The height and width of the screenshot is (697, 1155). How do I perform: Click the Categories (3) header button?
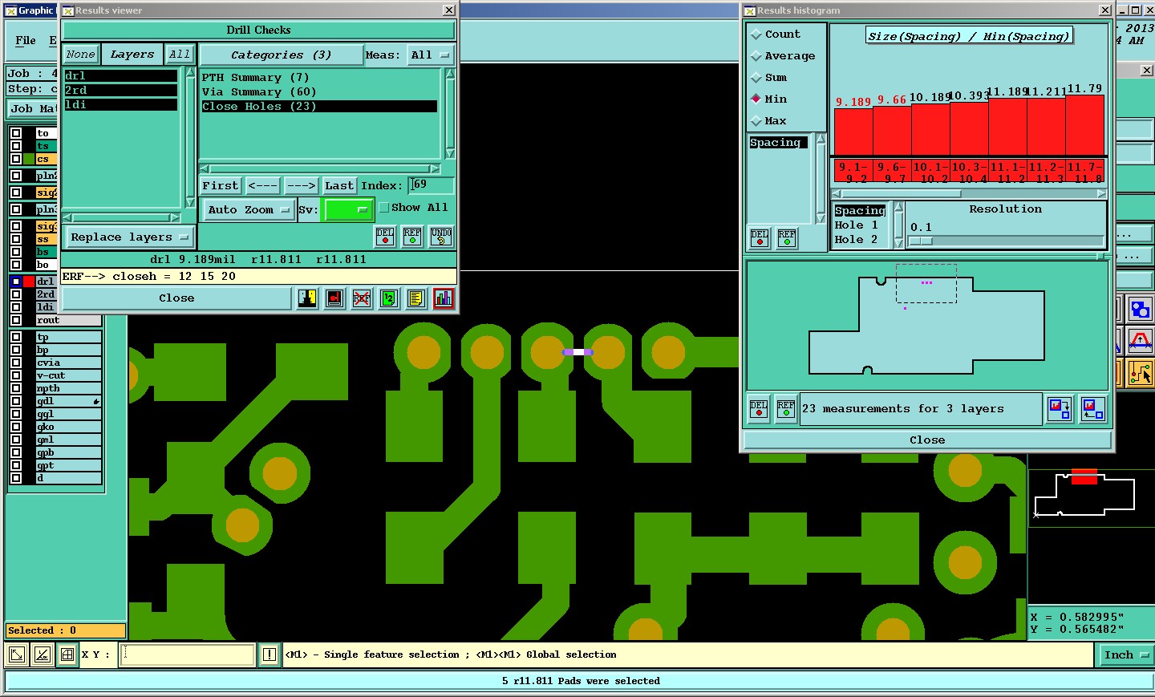coord(281,55)
